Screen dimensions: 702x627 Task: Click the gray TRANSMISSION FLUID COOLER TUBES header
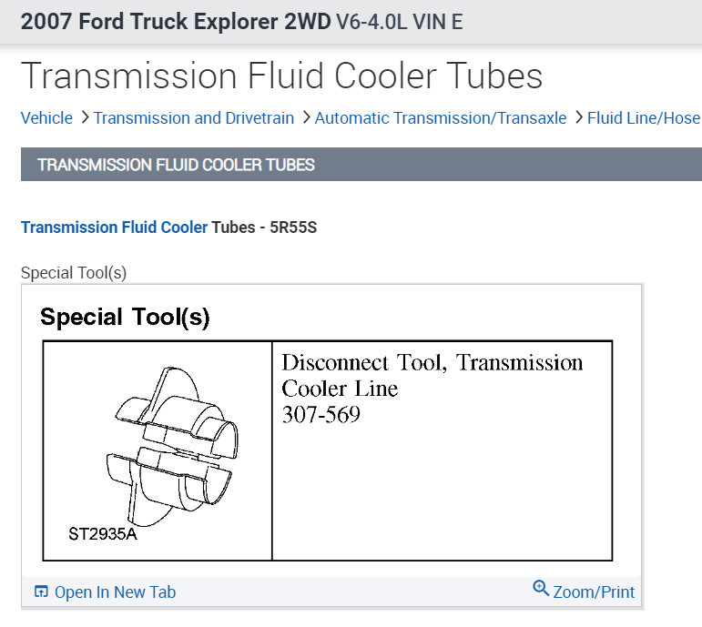click(176, 166)
